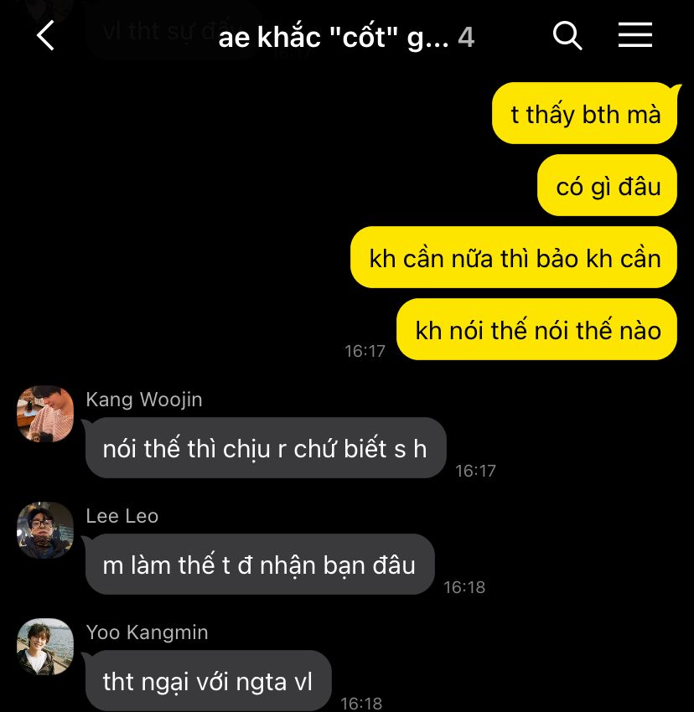
Task: Tap "tht ngại với ngta vl" message
Action: (209, 681)
